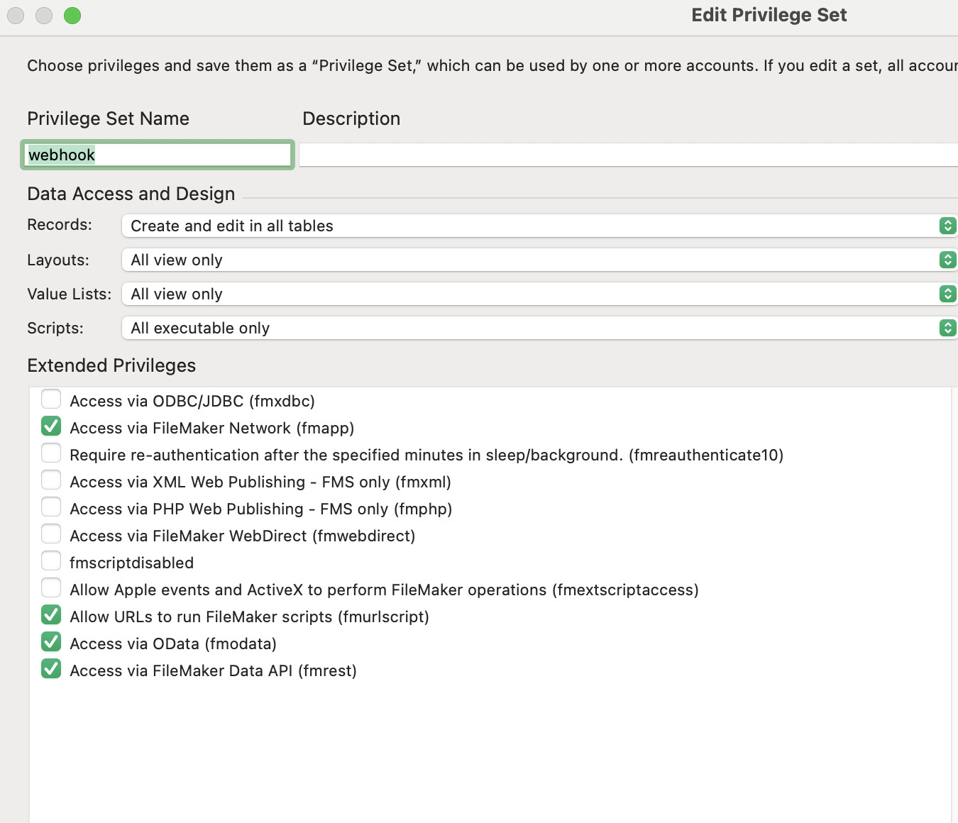
Task: Disable Access via OData (fmodata)
Action: pyautogui.click(x=51, y=643)
